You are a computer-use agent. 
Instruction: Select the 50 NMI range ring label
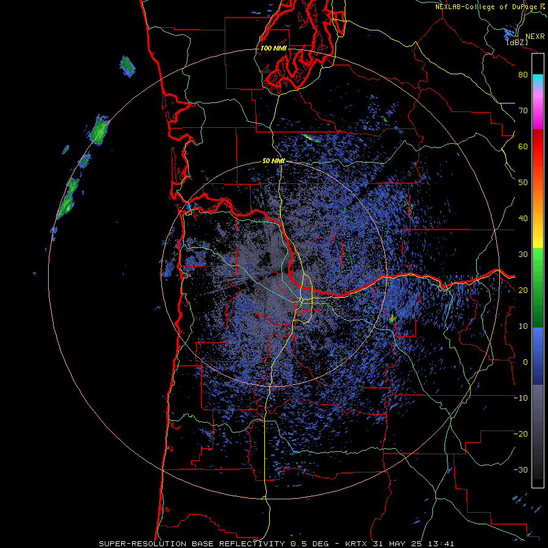point(273,161)
